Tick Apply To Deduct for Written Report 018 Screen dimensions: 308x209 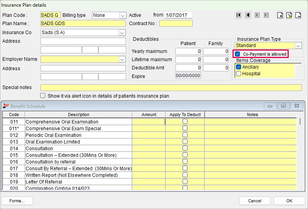[185, 175]
